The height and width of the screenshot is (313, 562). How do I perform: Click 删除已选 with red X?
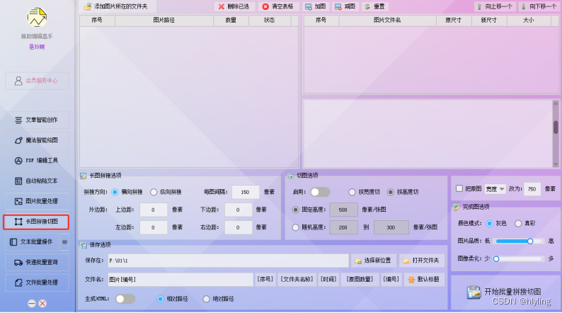(x=234, y=6)
